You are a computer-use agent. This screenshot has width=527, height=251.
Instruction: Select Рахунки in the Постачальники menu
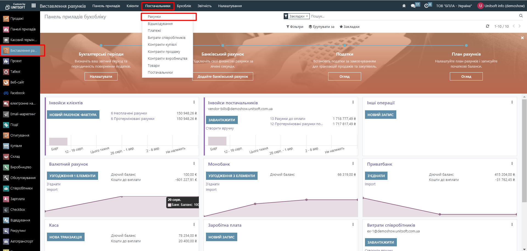pos(154,17)
